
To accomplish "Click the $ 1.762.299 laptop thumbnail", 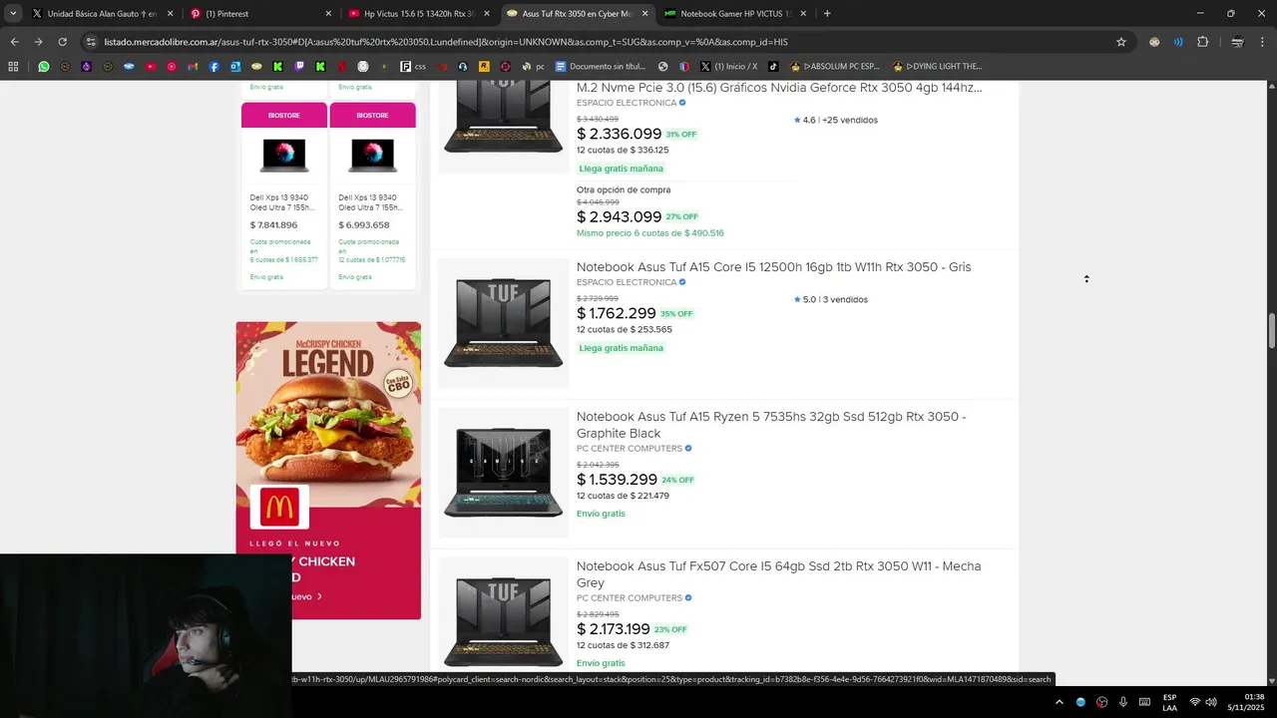I will coord(504,323).
